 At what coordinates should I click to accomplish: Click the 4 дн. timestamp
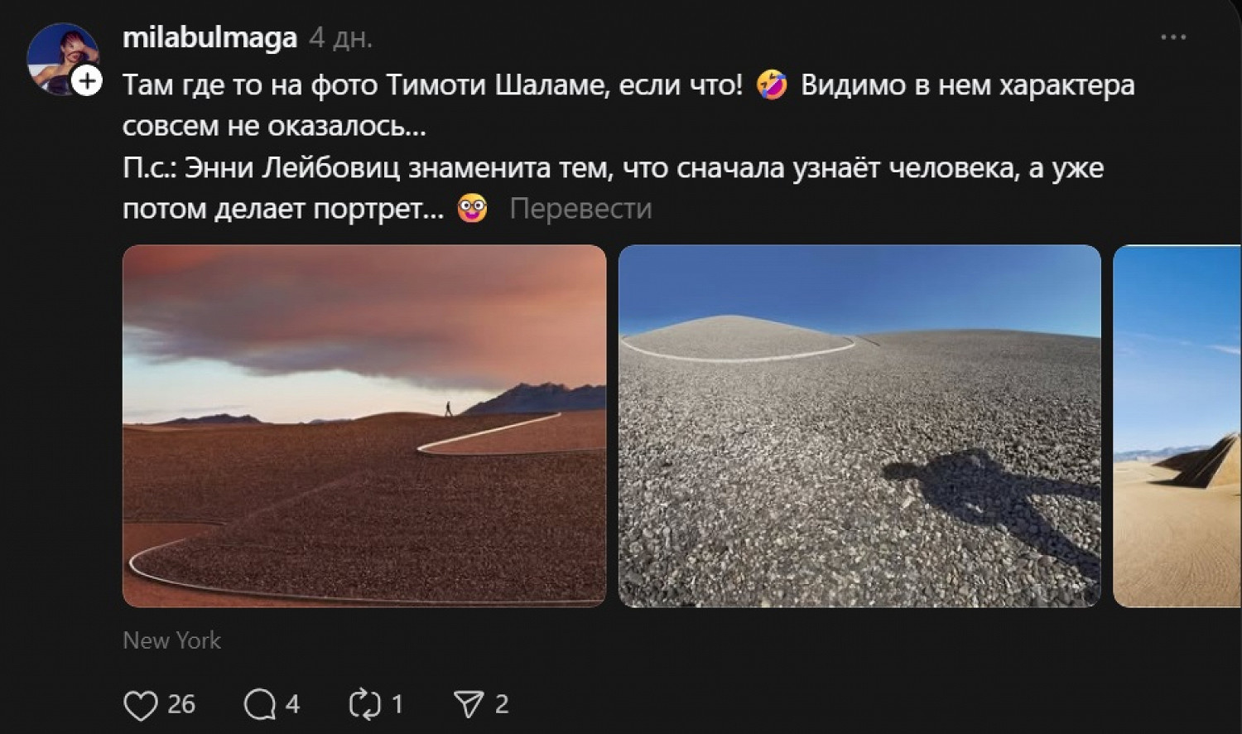pyautogui.click(x=340, y=38)
